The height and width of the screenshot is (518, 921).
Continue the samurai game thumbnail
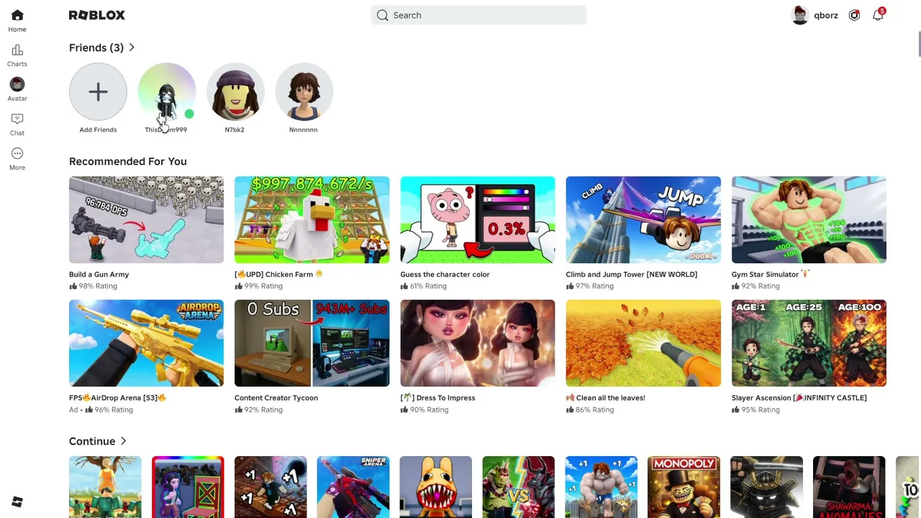[x=766, y=487]
